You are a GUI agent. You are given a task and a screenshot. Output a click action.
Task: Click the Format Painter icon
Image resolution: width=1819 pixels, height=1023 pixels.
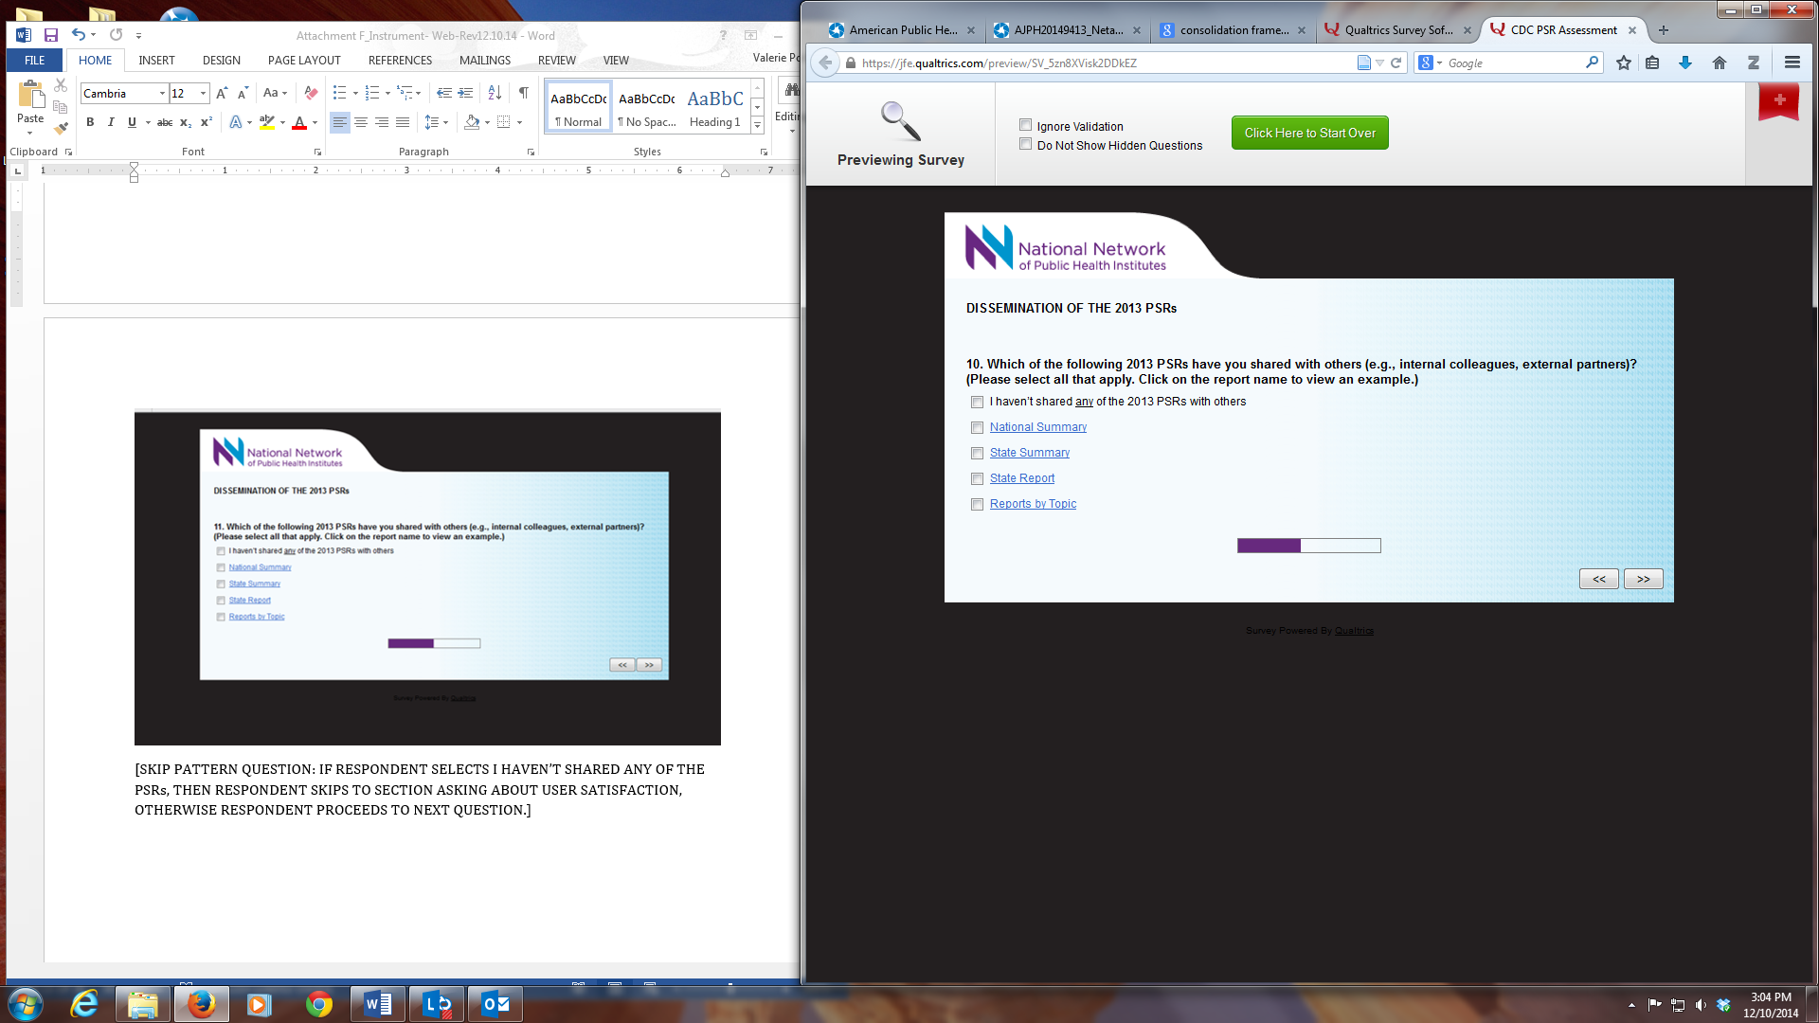pyautogui.click(x=61, y=128)
